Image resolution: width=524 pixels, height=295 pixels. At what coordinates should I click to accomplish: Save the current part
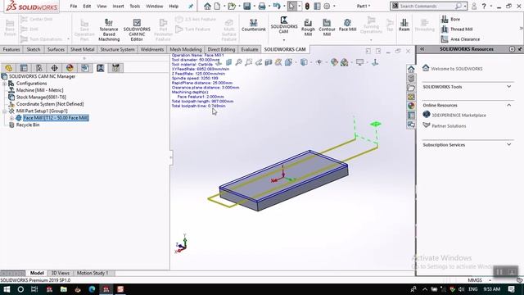pyautogui.click(x=247, y=6)
